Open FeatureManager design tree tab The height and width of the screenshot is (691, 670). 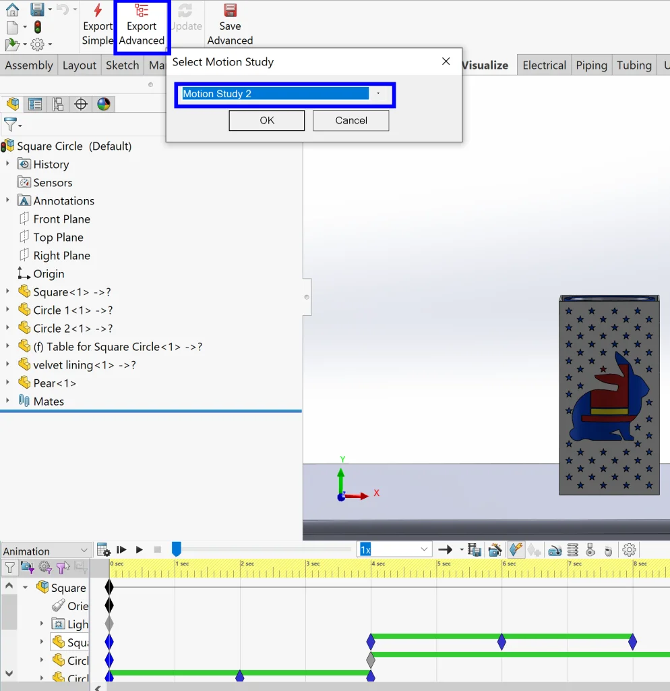tap(13, 104)
